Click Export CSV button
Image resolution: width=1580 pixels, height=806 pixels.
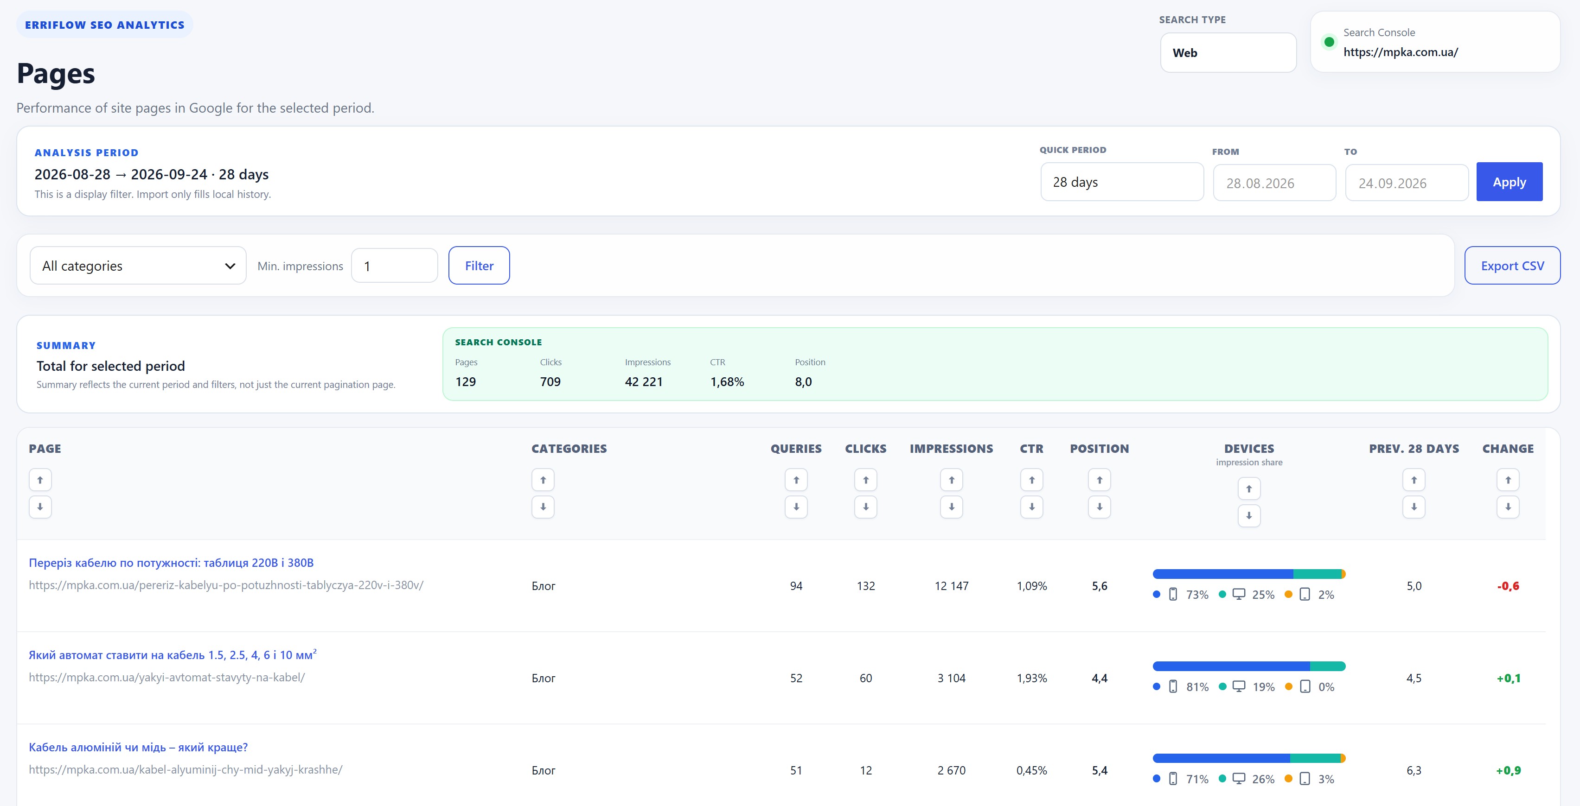[x=1512, y=266]
